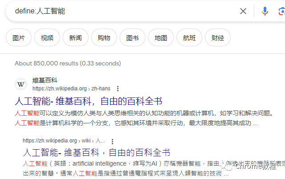This screenshot has width=285, height=179.
Task: Click the zh.wikipedia.org › wiki URL breadcrumb
Action: 64,141
